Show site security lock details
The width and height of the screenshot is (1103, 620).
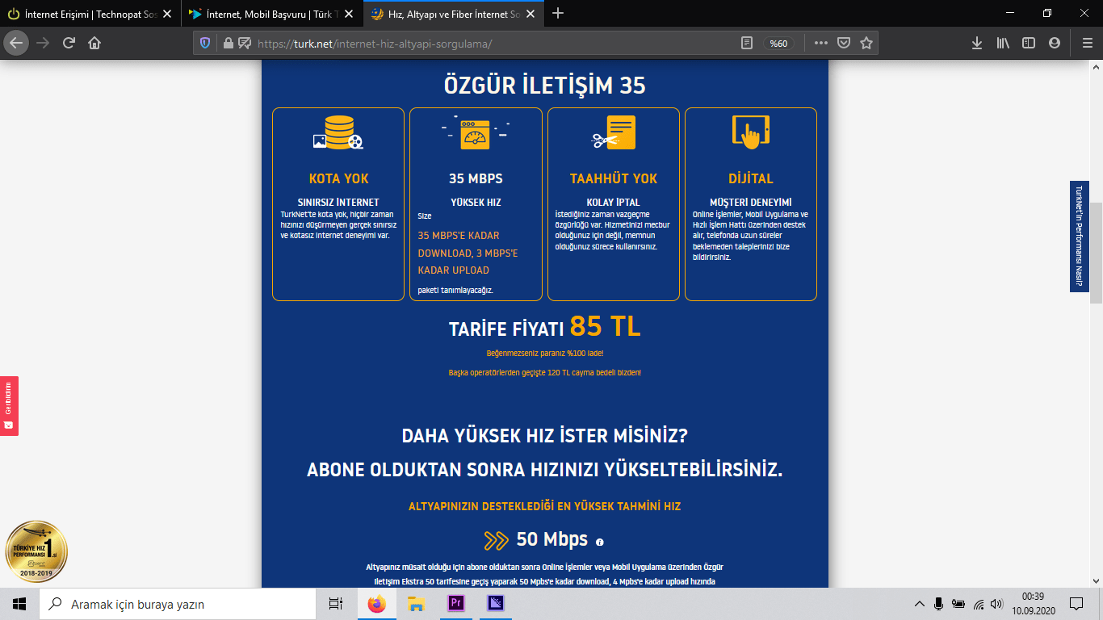(x=228, y=44)
